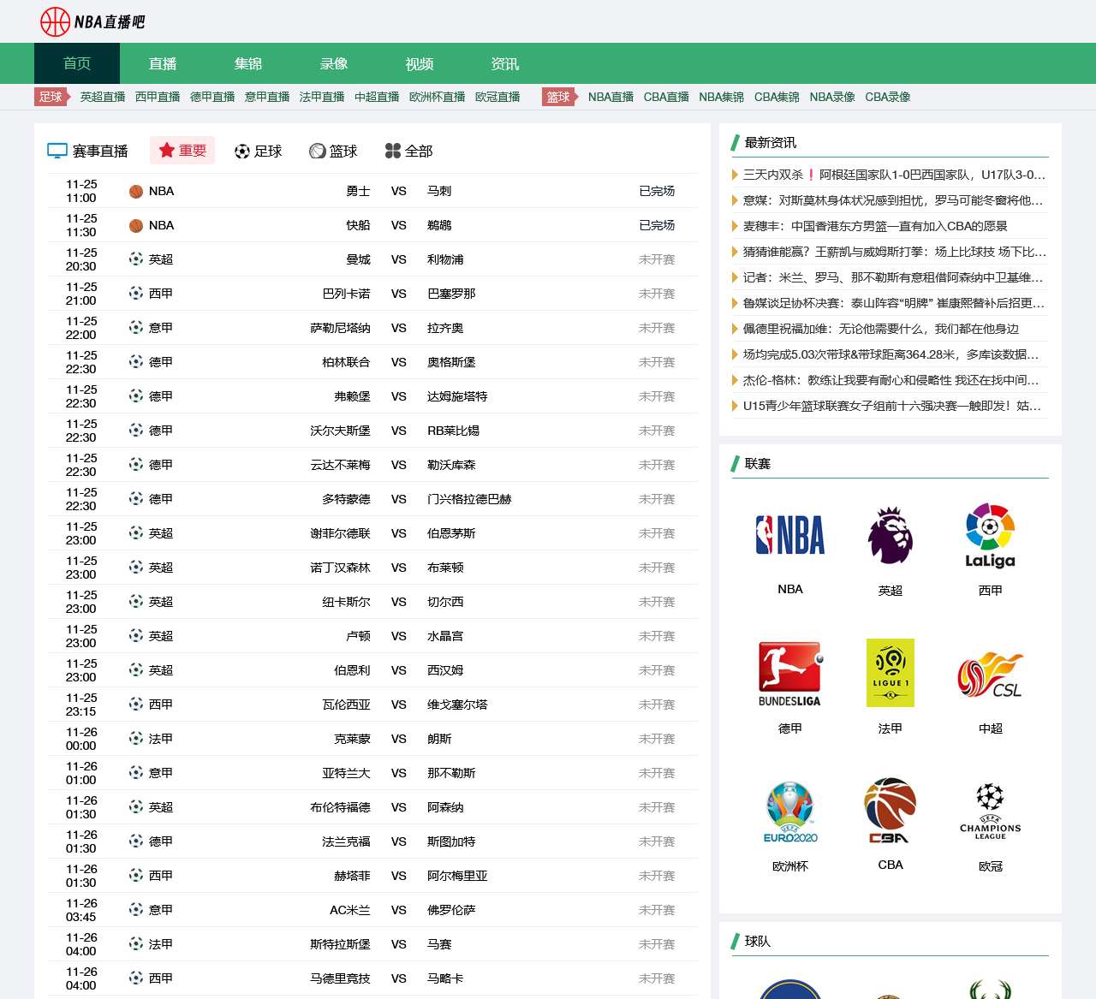The height and width of the screenshot is (999, 1096).
Task: Open the 资讯 menu item
Action: coord(504,62)
